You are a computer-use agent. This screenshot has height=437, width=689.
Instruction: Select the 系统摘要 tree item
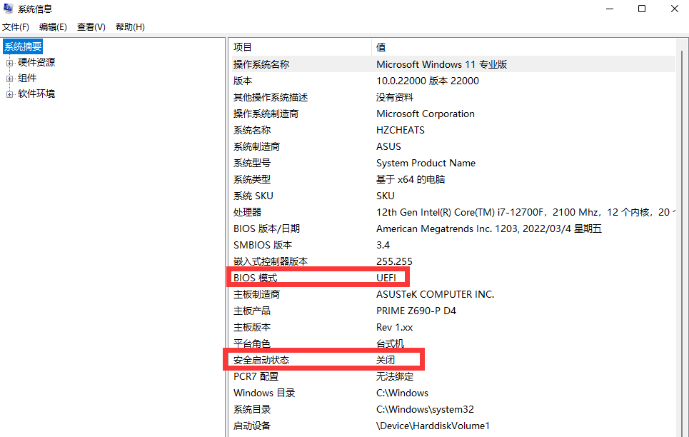pos(23,46)
